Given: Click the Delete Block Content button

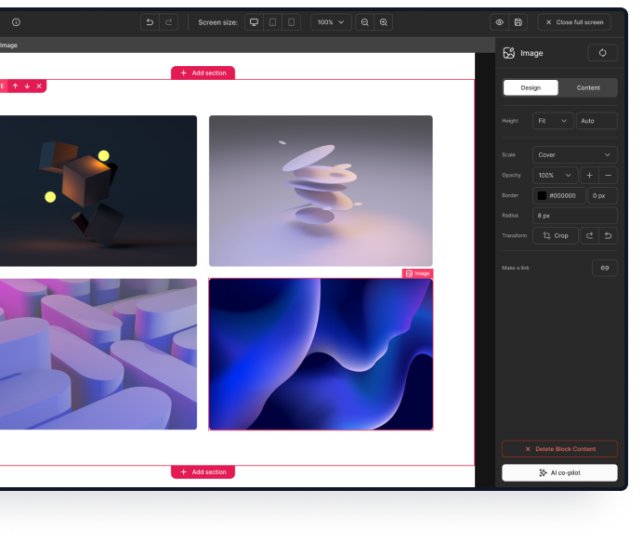Looking at the screenshot, I should click(x=559, y=449).
